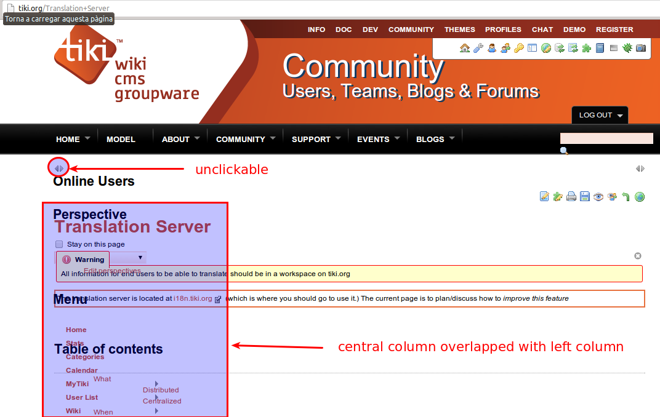Open DEV in top site menu

[371, 30]
